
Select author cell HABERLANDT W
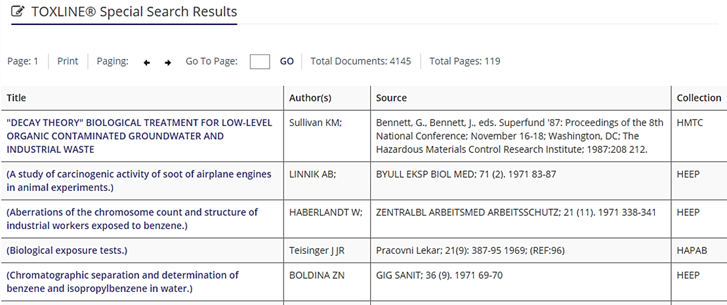pyautogui.click(x=326, y=213)
